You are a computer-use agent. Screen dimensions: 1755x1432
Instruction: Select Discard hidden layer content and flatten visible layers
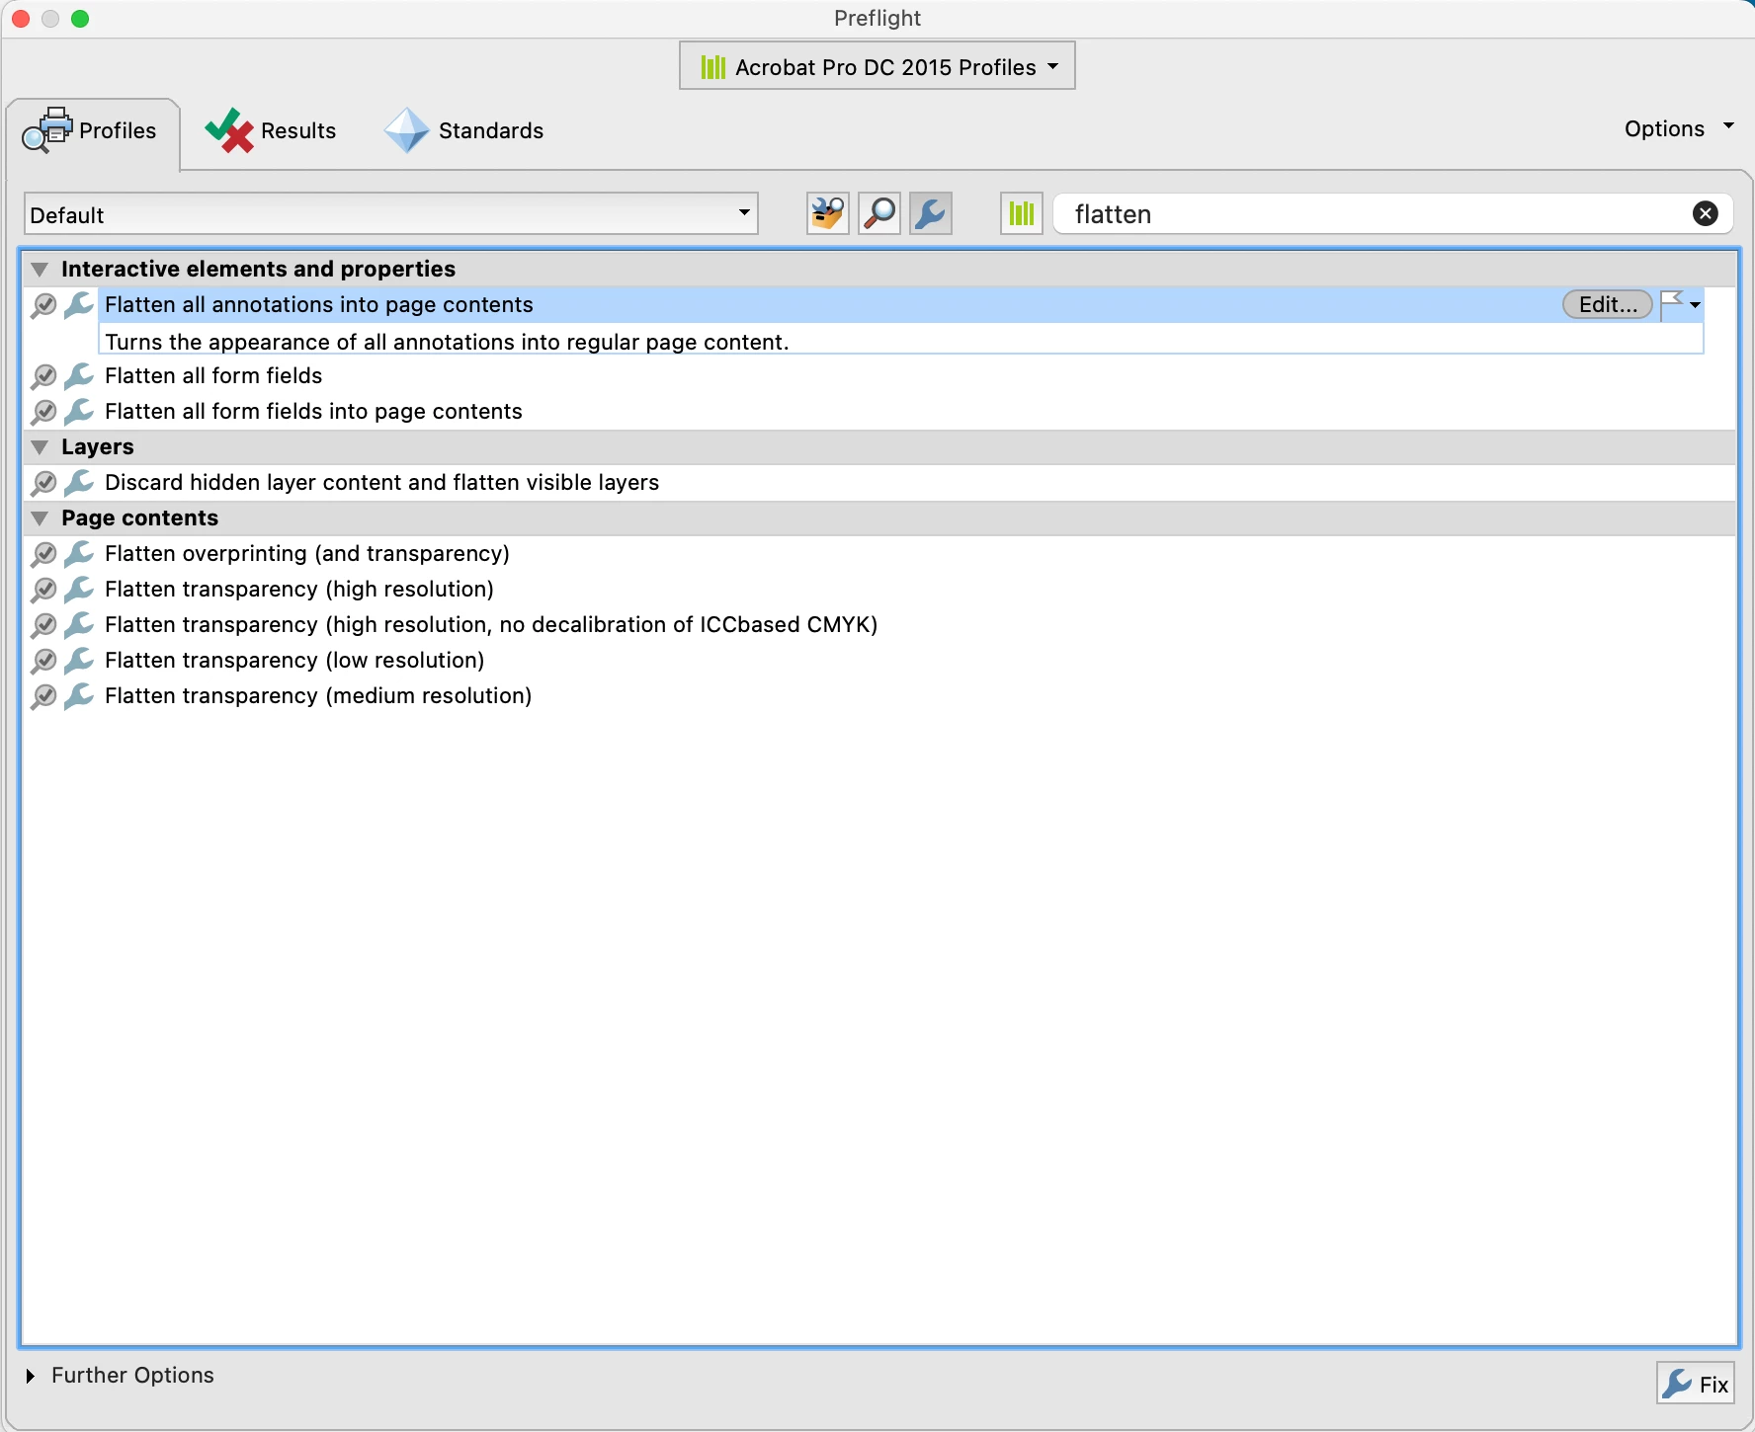point(381,482)
